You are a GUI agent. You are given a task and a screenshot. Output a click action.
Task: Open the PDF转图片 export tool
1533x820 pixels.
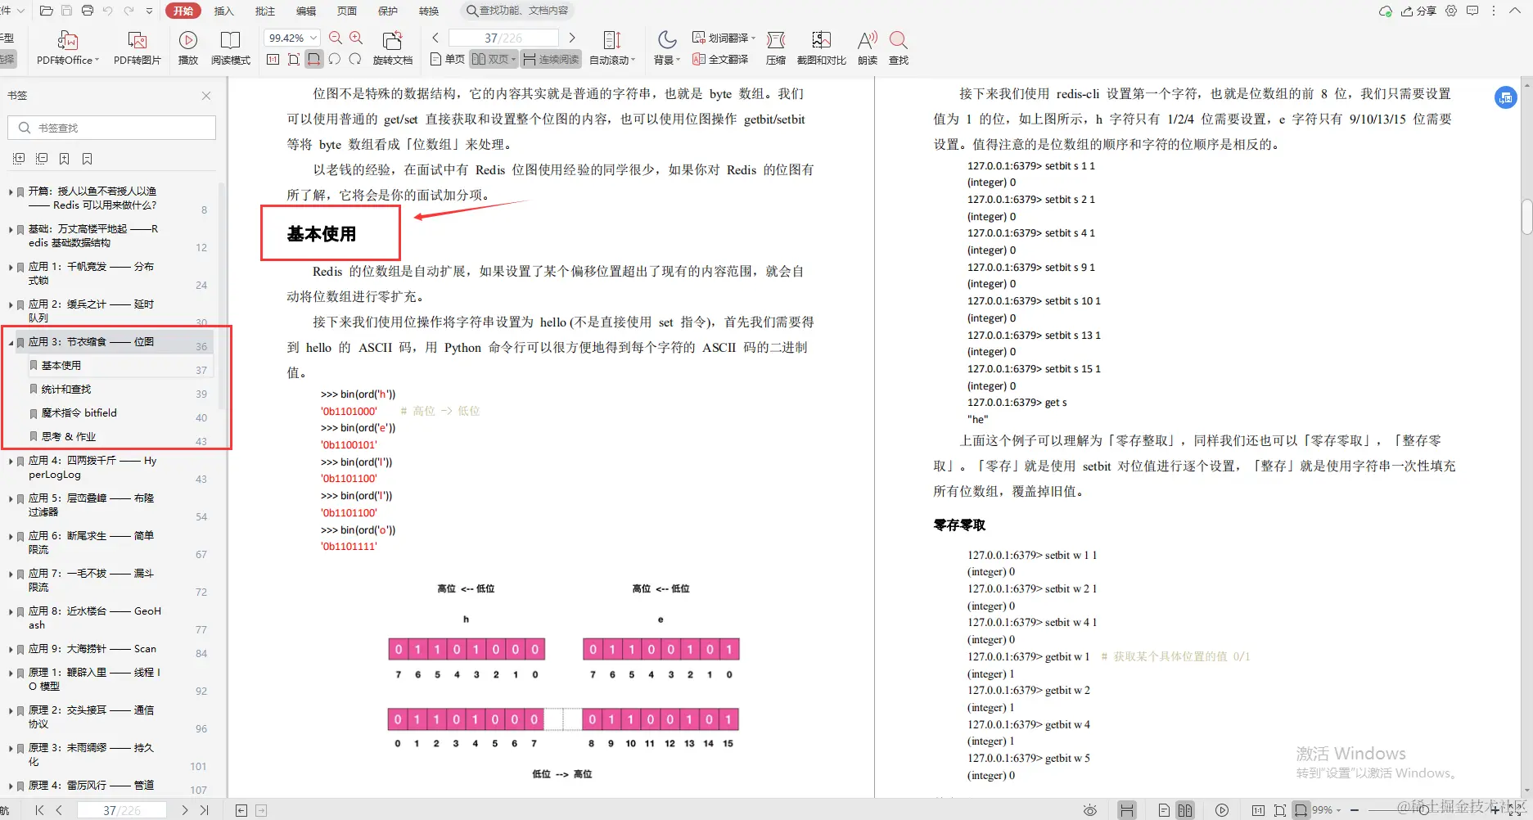coord(136,47)
